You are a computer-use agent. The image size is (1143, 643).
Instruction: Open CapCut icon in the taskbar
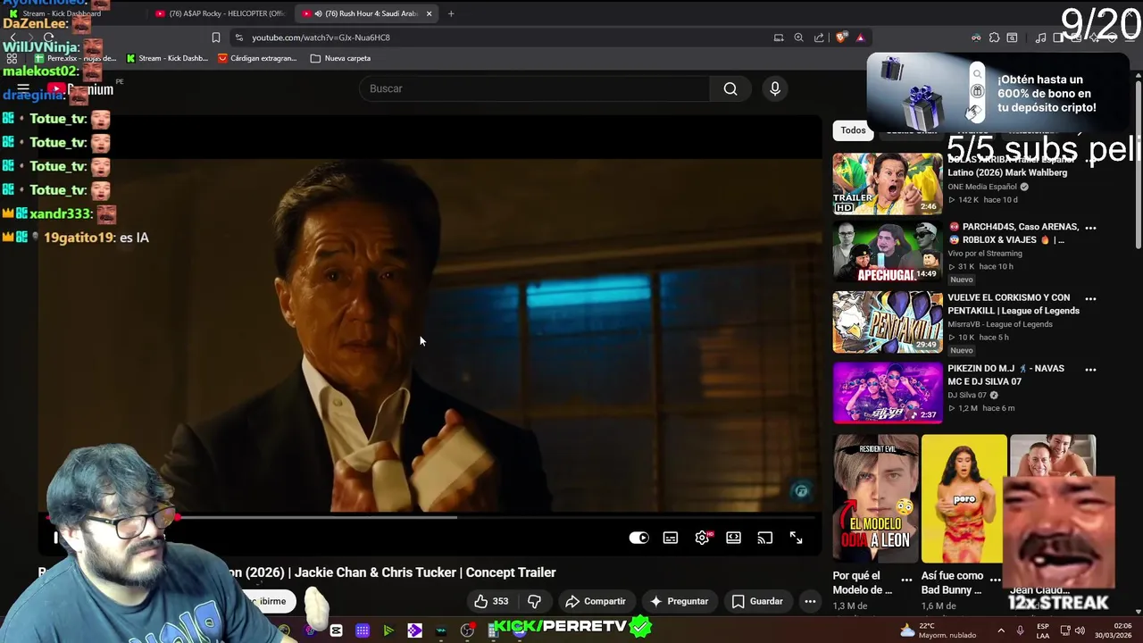336,630
